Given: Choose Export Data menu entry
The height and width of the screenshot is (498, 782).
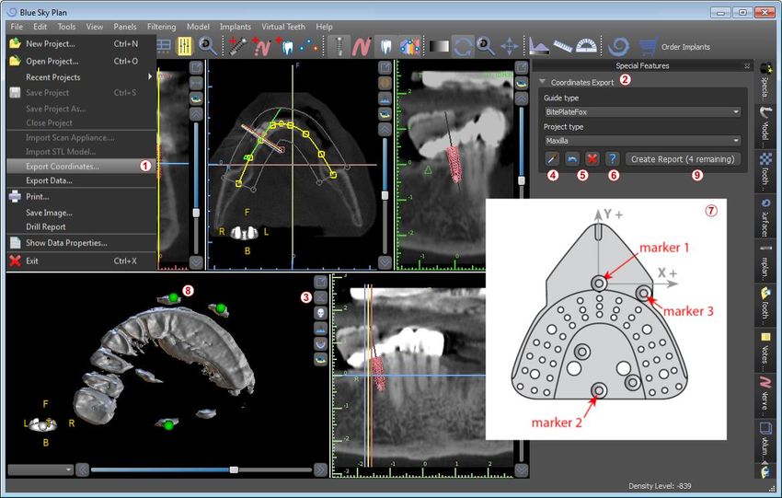Looking at the screenshot, I should [x=81, y=180].
